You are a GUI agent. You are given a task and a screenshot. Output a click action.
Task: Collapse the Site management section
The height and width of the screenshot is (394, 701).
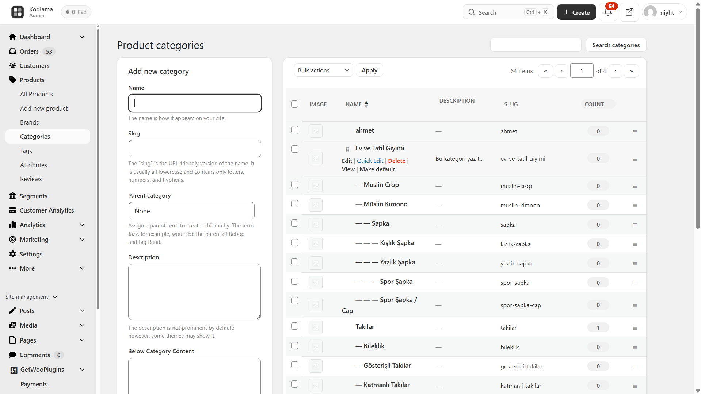coord(55,297)
